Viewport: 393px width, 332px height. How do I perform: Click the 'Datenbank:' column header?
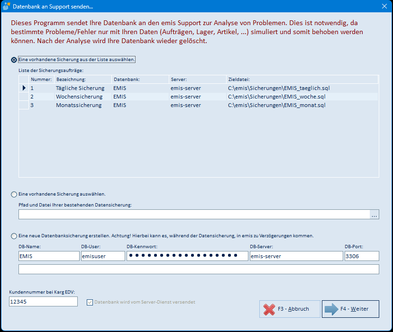click(x=140, y=80)
